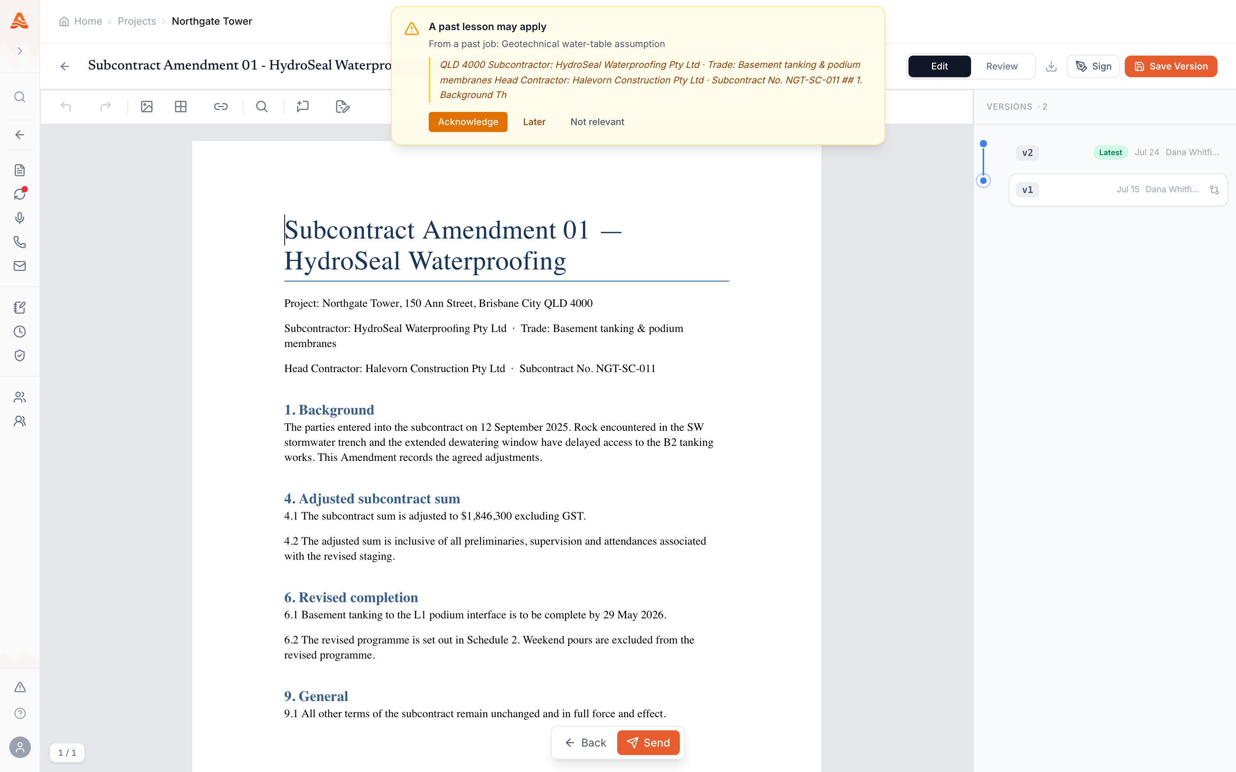
Task: Acknowledge the past lesson alert
Action: click(468, 122)
